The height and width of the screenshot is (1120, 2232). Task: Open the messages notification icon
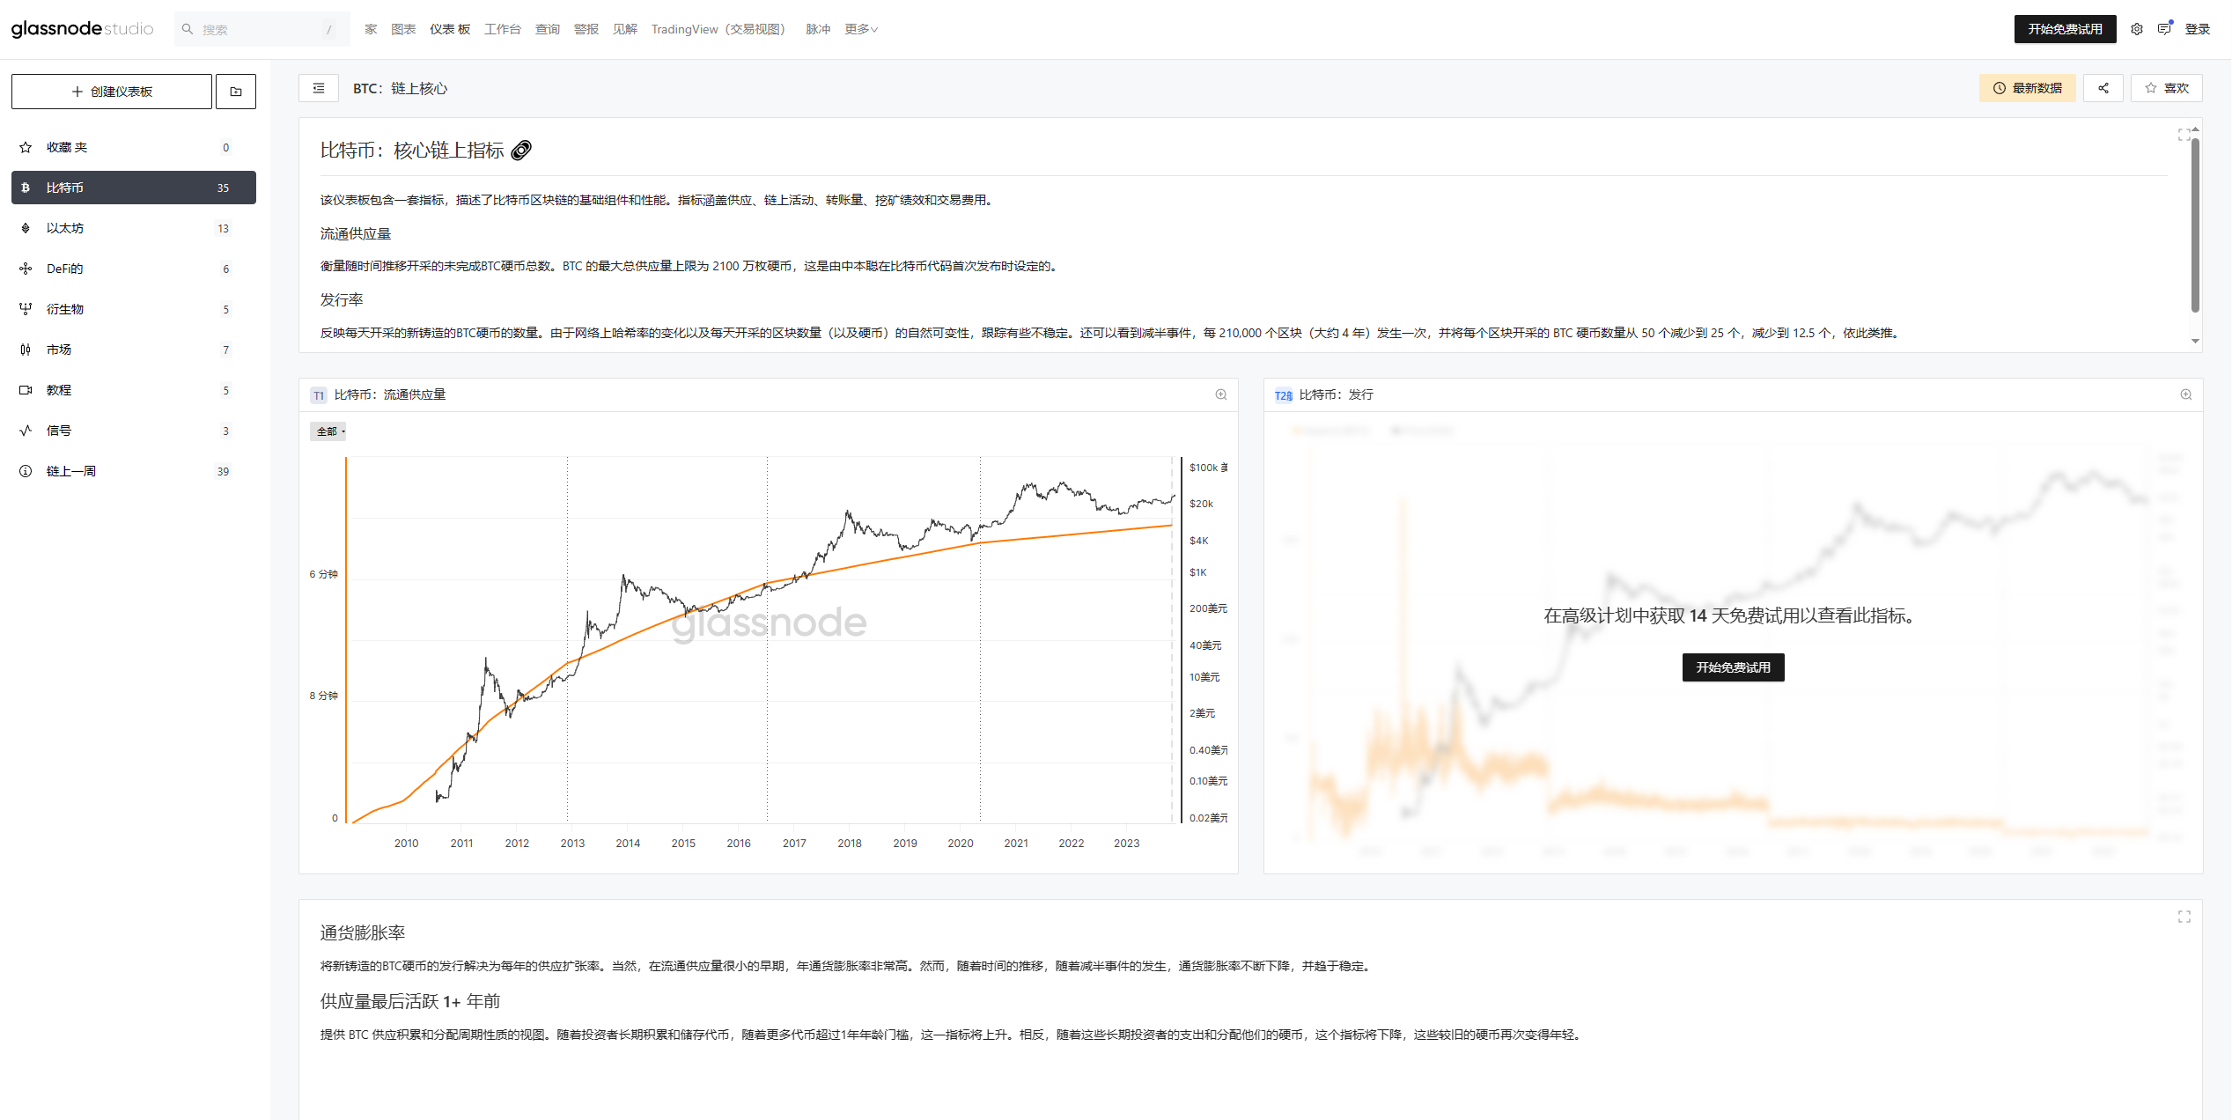coord(2164,29)
